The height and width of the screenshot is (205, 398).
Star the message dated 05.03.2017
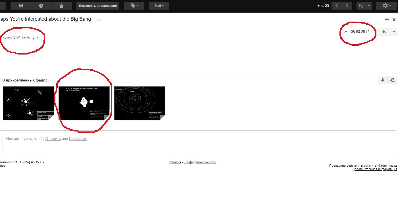pyautogui.click(x=373, y=32)
